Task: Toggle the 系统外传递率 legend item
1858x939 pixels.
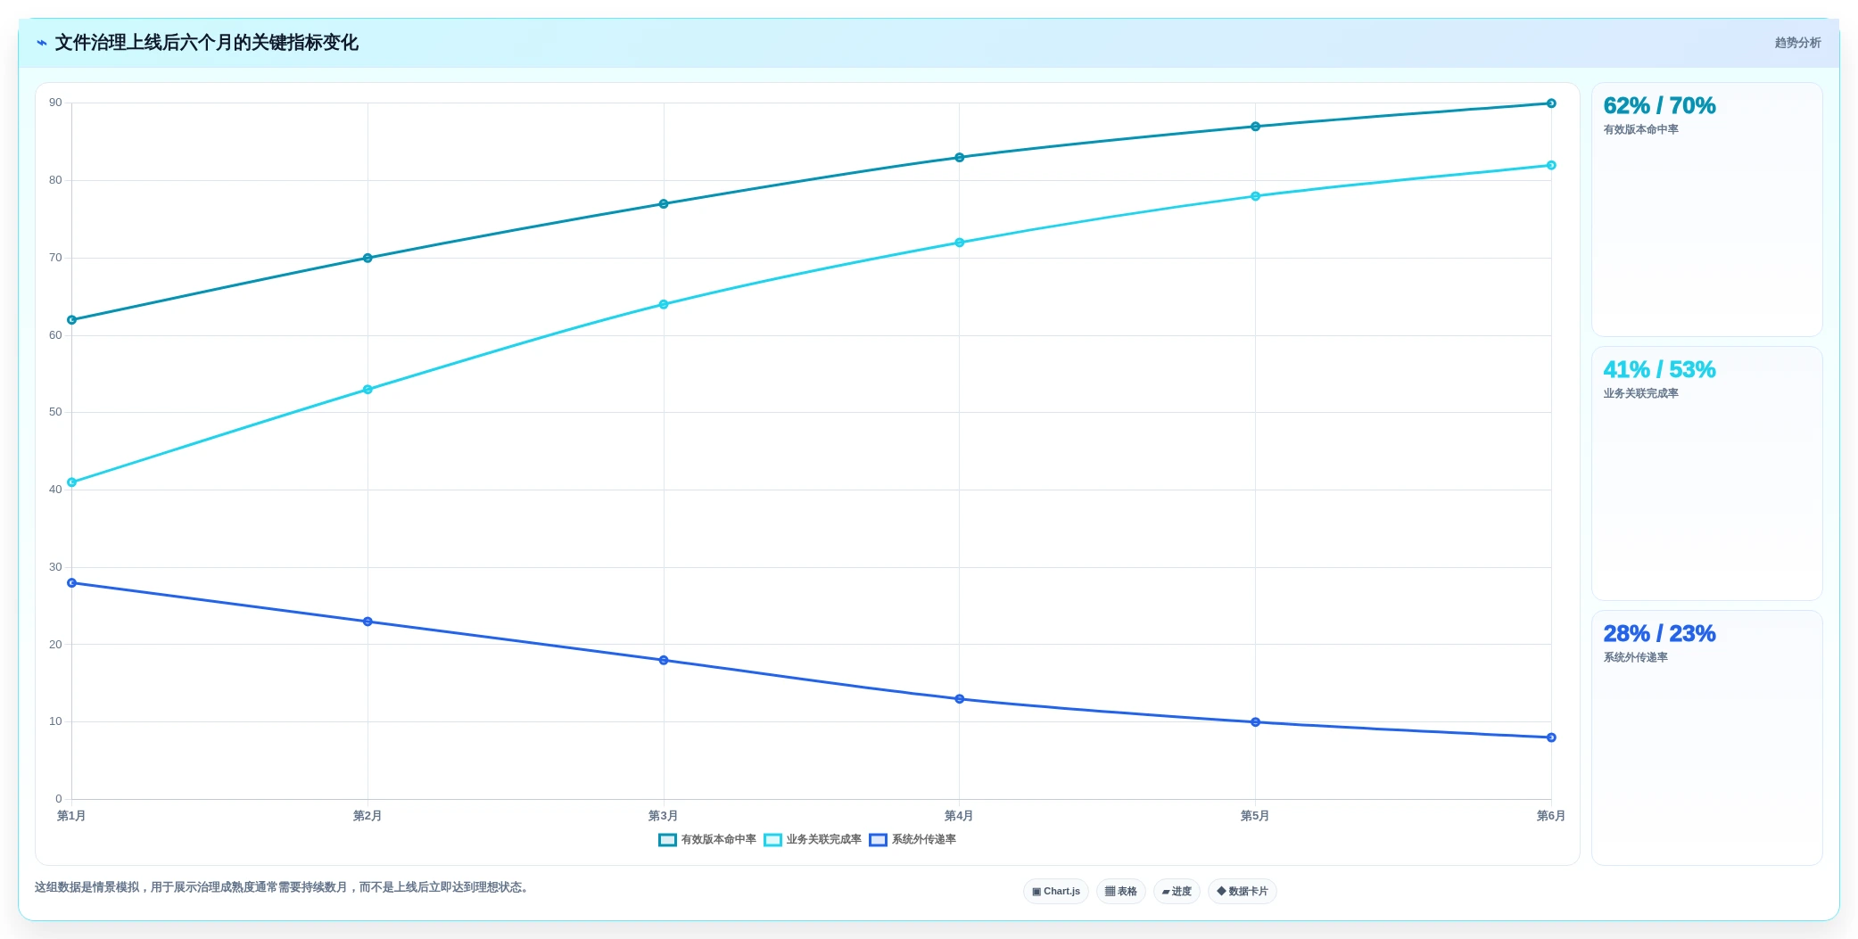Action: (x=912, y=839)
